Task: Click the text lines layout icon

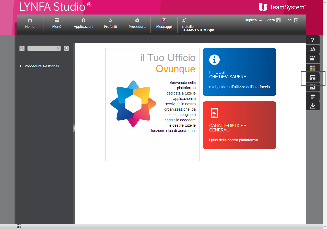Action: click(313, 97)
